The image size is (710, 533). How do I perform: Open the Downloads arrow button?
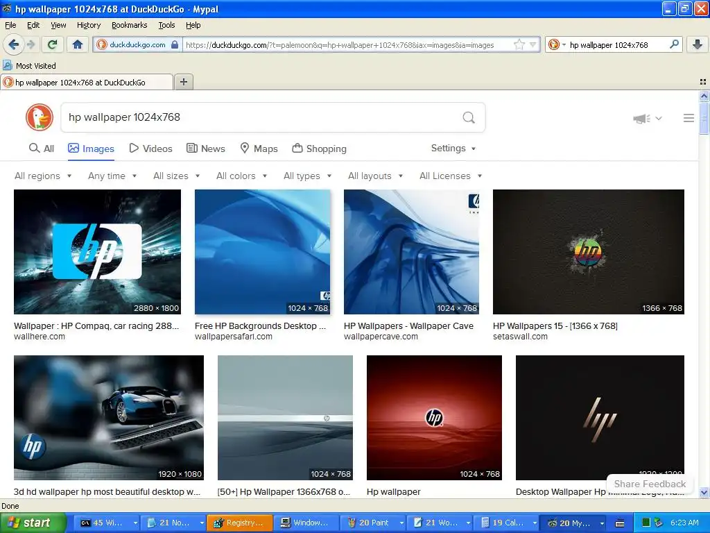698,44
